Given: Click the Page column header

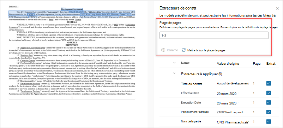Looking at the screenshot, I should pyautogui.click(x=256, y=63).
